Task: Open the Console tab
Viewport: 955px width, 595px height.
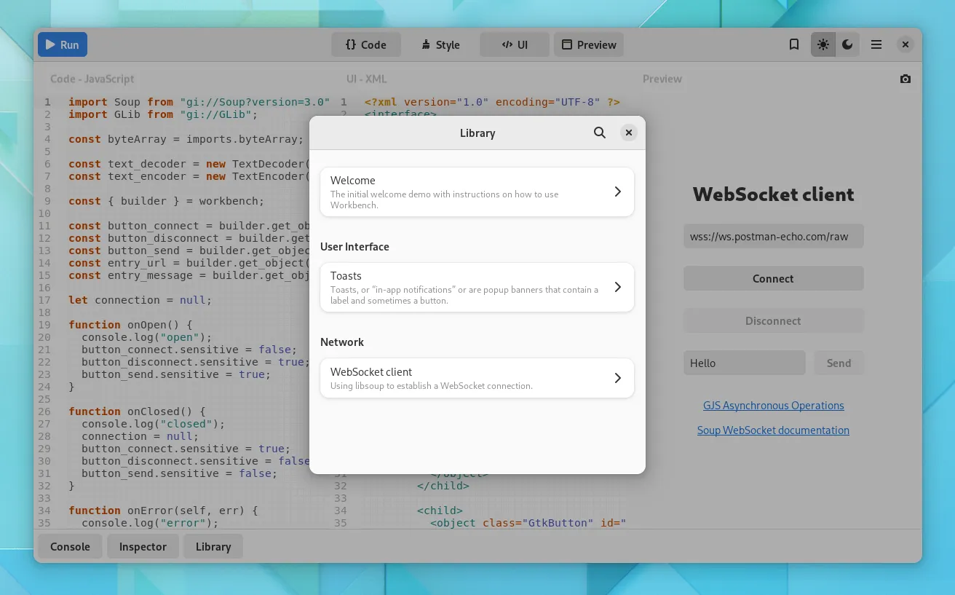Action: [x=70, y=546]
